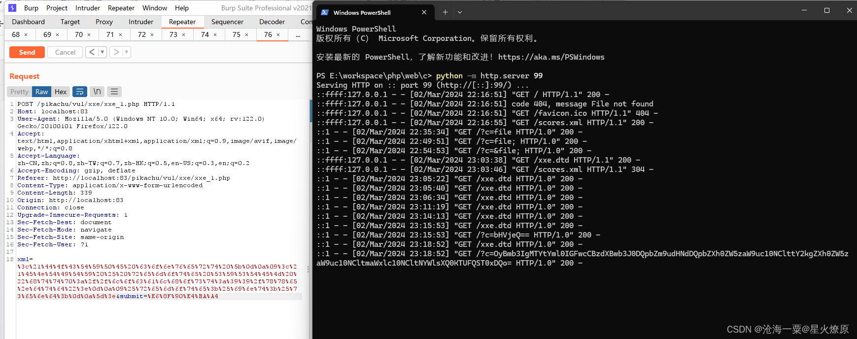Switch request view to Raw
The width and height of the screenshot is (857, 339).
(x=42, y=92)
